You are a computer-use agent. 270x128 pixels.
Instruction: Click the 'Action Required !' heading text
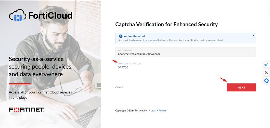pos(135,36)
